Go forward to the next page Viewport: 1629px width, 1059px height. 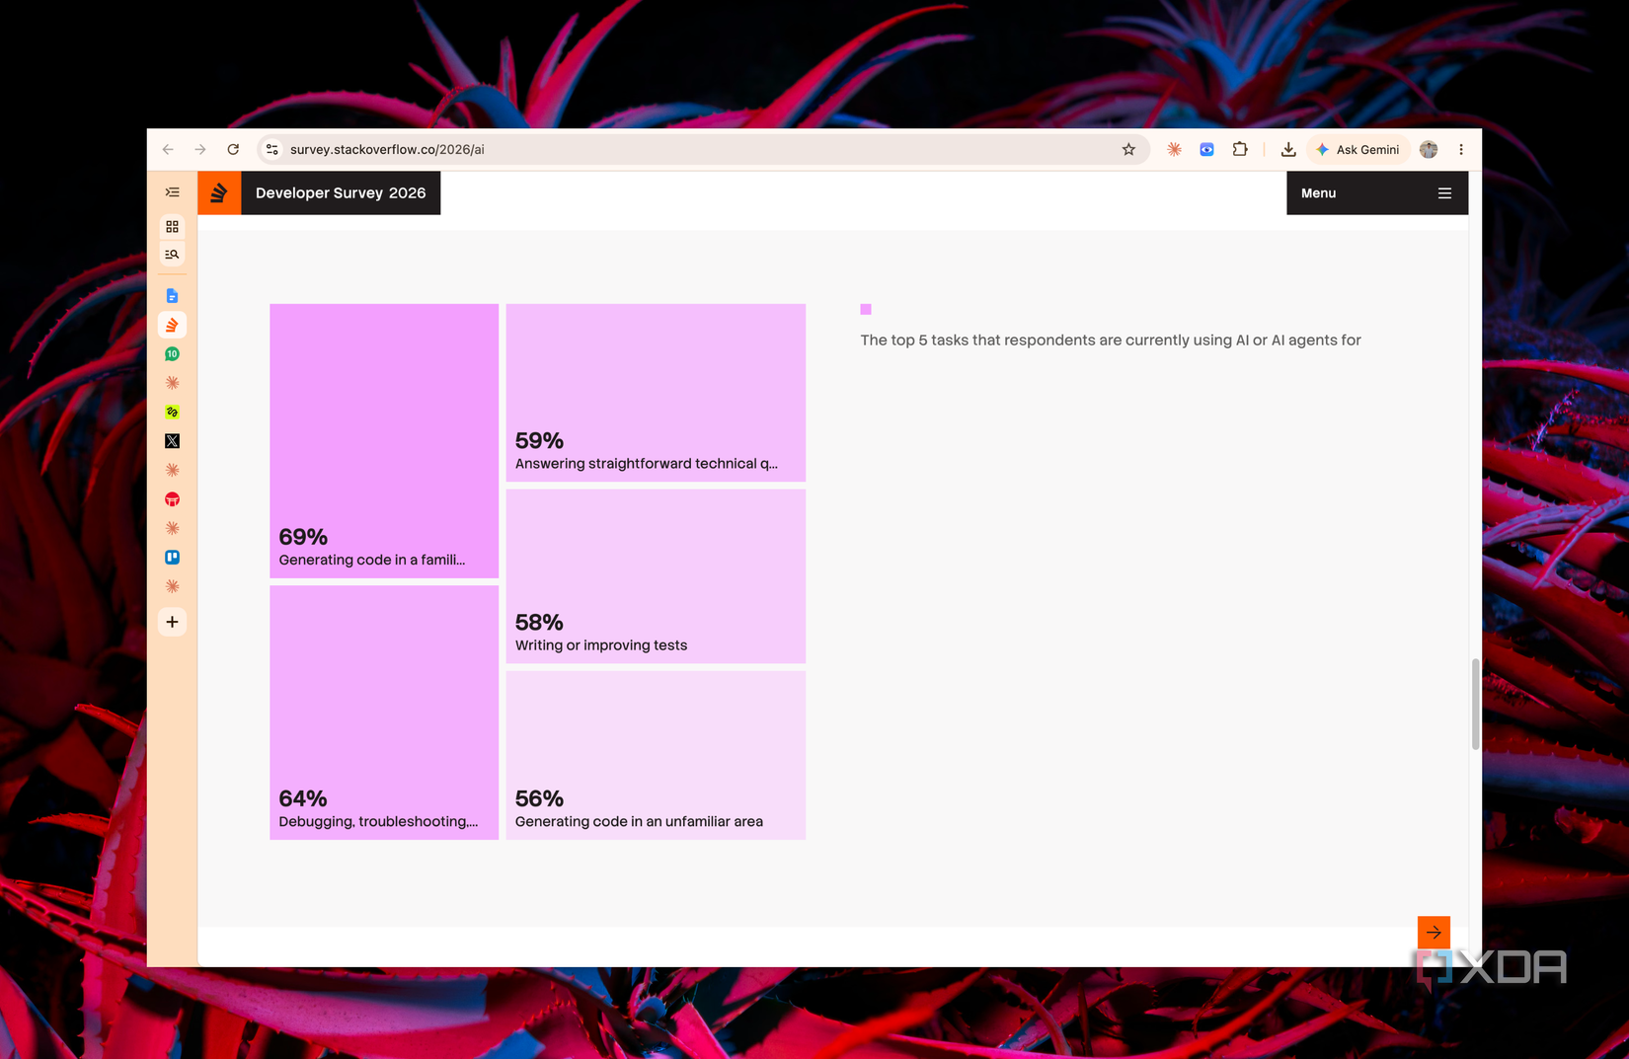200,150
